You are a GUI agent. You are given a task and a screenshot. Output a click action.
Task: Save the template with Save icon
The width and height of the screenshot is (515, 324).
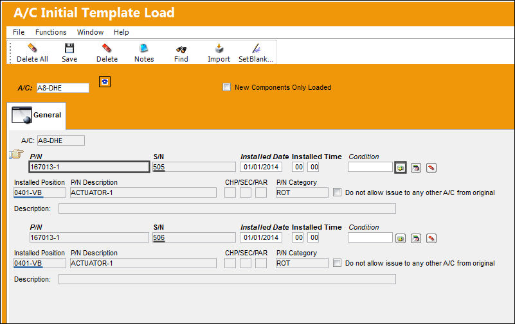(x=69, y=49)
